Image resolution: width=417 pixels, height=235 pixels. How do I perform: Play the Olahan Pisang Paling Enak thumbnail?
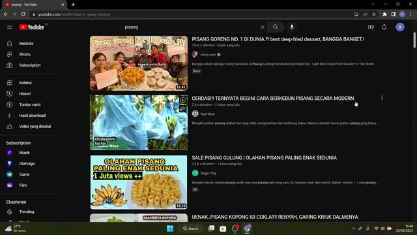[x=139, y=182]
